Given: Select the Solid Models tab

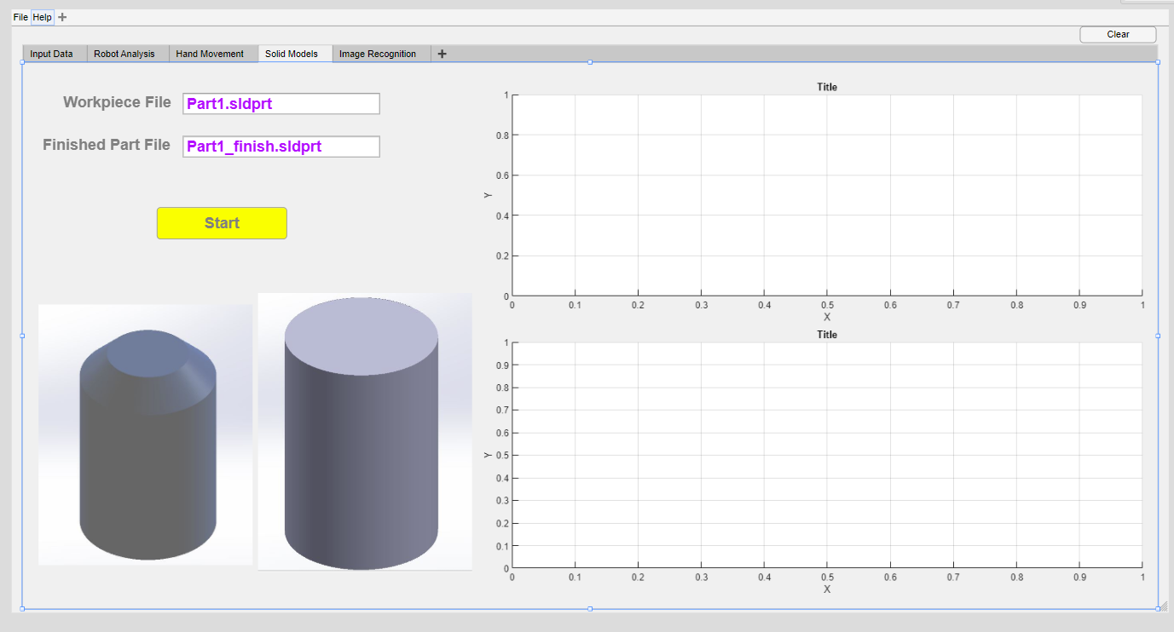Looking at the screenshot, I should 294,53.
